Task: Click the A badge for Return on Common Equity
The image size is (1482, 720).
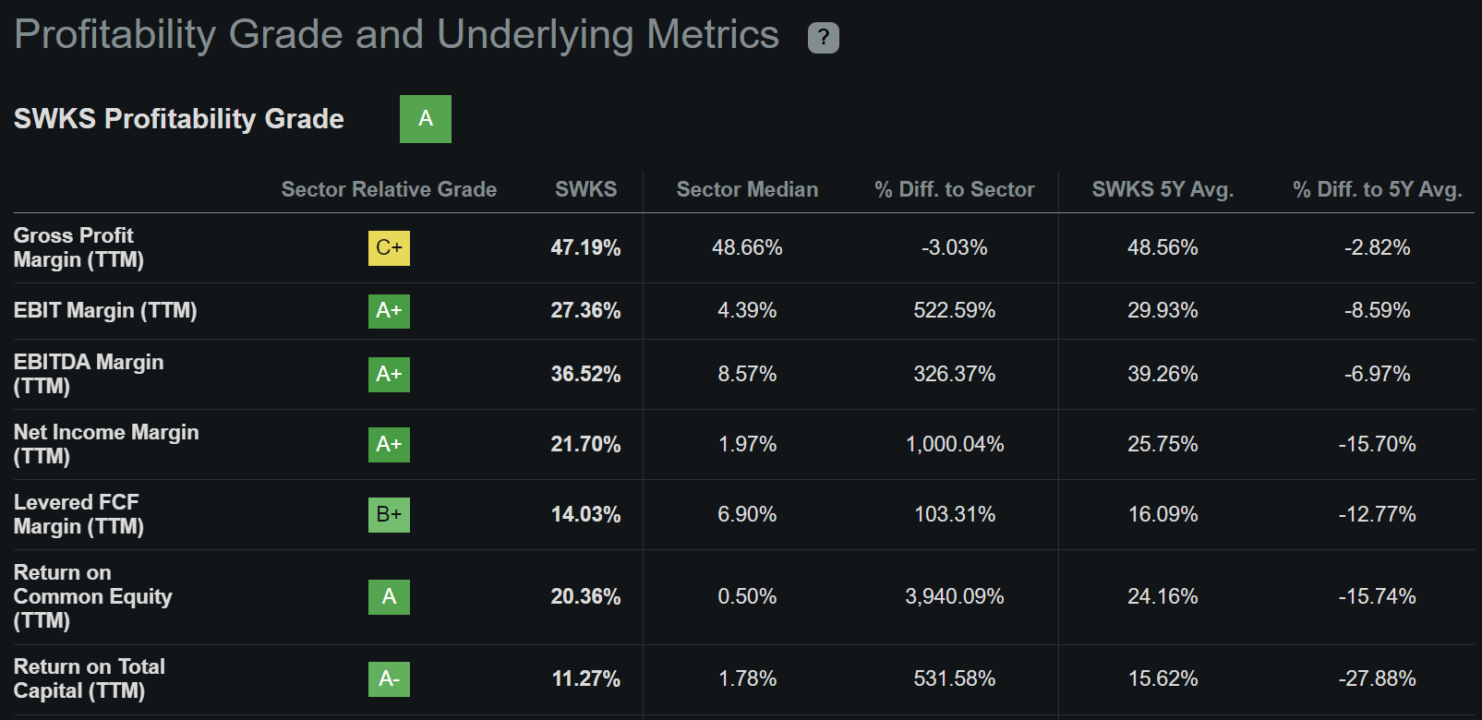Action: coord(388,597)
